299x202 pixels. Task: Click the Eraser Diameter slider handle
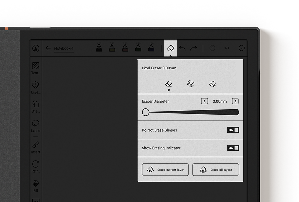pos(146,112)
